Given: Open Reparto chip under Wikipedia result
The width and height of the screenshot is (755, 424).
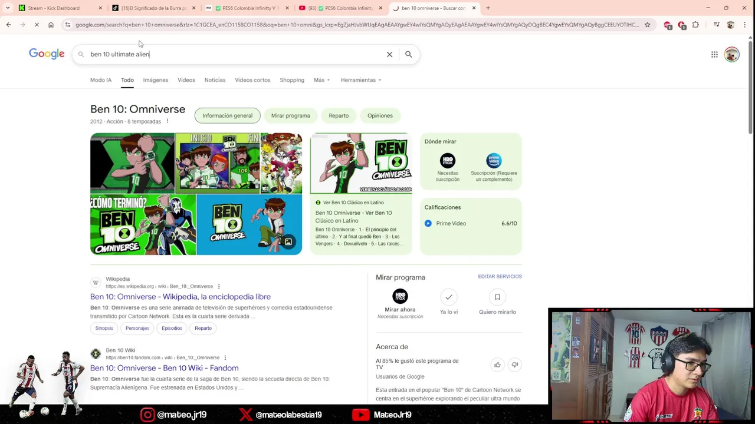Looking at the screenshot, I should point(203,328).
